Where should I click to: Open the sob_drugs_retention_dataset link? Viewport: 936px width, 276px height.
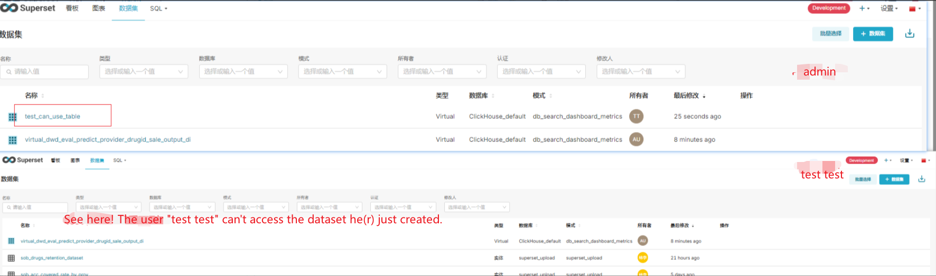click(52, 258)
